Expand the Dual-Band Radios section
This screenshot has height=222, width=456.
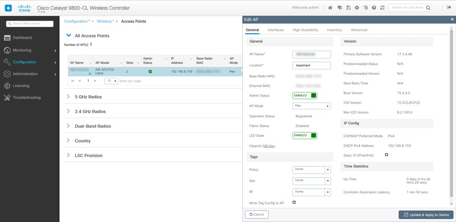tap(68, 126)
